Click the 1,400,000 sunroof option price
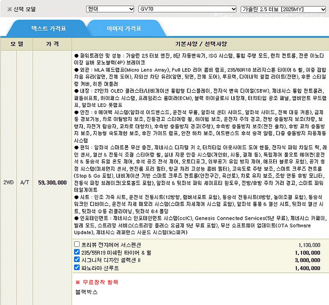The image size is (329, 305). 307,268
